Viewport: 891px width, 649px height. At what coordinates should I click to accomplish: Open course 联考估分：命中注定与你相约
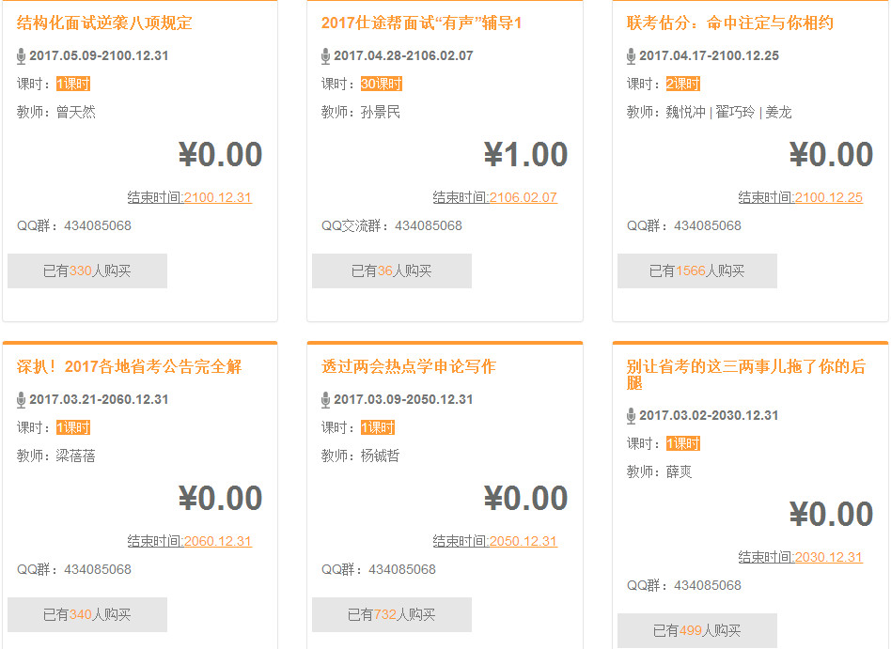tap(729, 23)
